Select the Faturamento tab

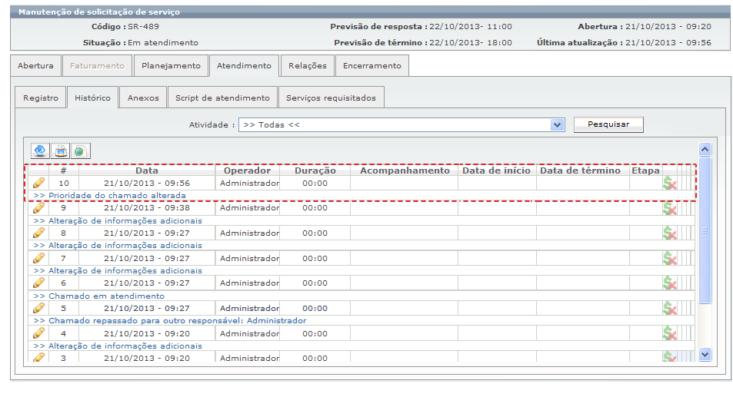coord(97,66)
